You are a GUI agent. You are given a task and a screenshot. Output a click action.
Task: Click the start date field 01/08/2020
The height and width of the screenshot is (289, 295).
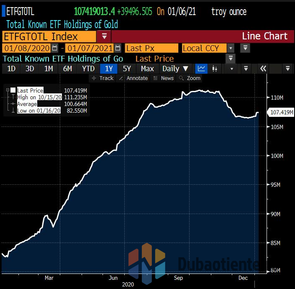(26, 48)
